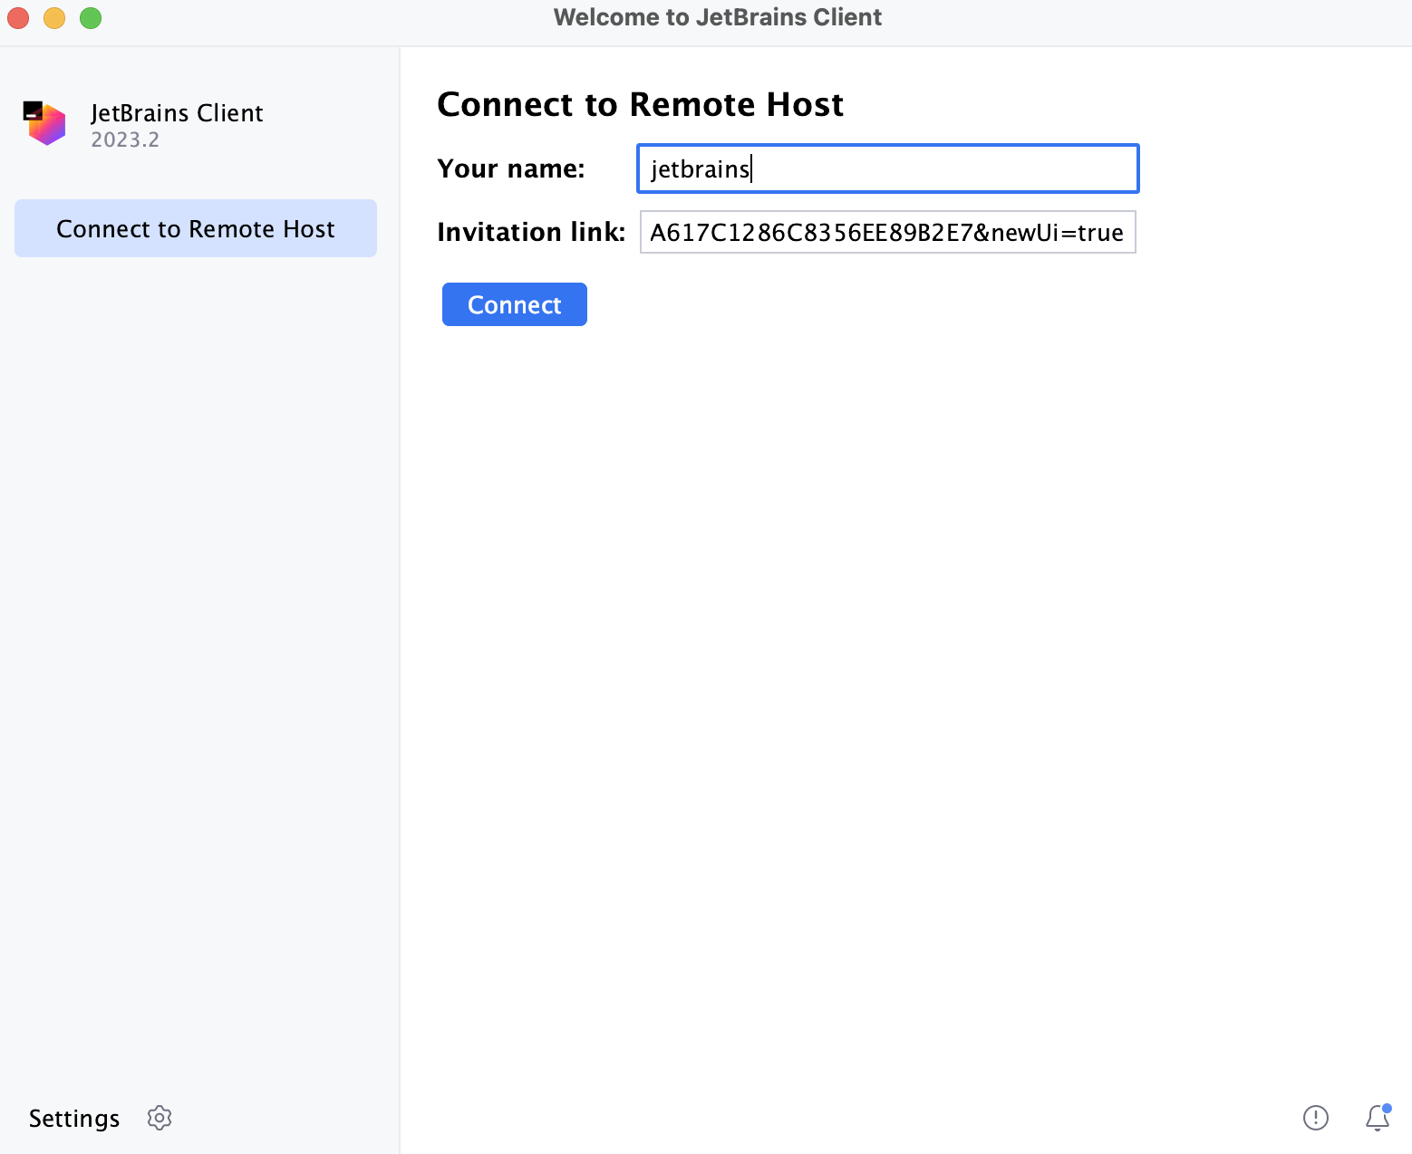
Task: Click the Settings text label
Action: 74,1119
